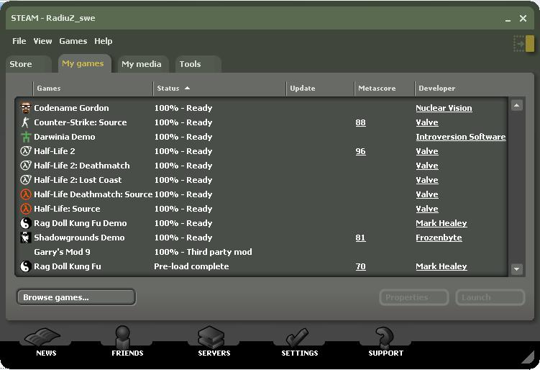Image resolution: width=540 pixels, height=370 pixels.
Task: Open Valve link for Counter-Strike: Source
Action: (x=427, y=122)
